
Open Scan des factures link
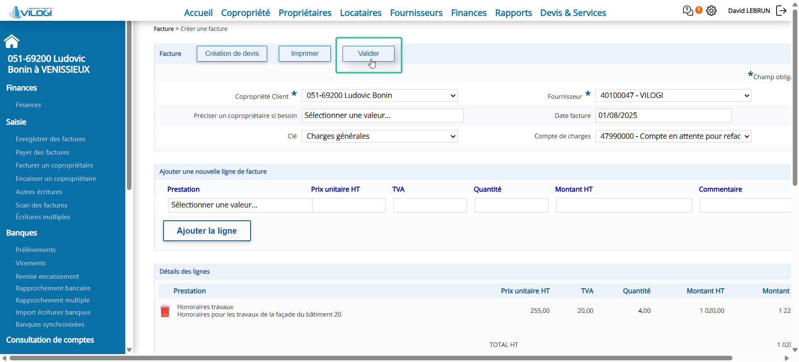[42, 205]
